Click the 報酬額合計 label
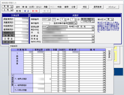The height and width of the screenshot is (95, 124). [9, 33]
